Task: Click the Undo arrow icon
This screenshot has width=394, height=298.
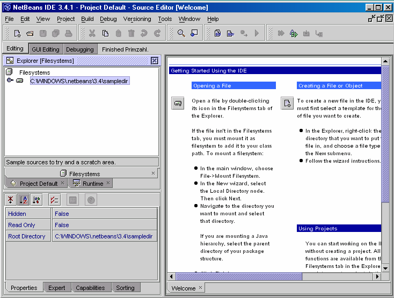Action: coord(144,33)
